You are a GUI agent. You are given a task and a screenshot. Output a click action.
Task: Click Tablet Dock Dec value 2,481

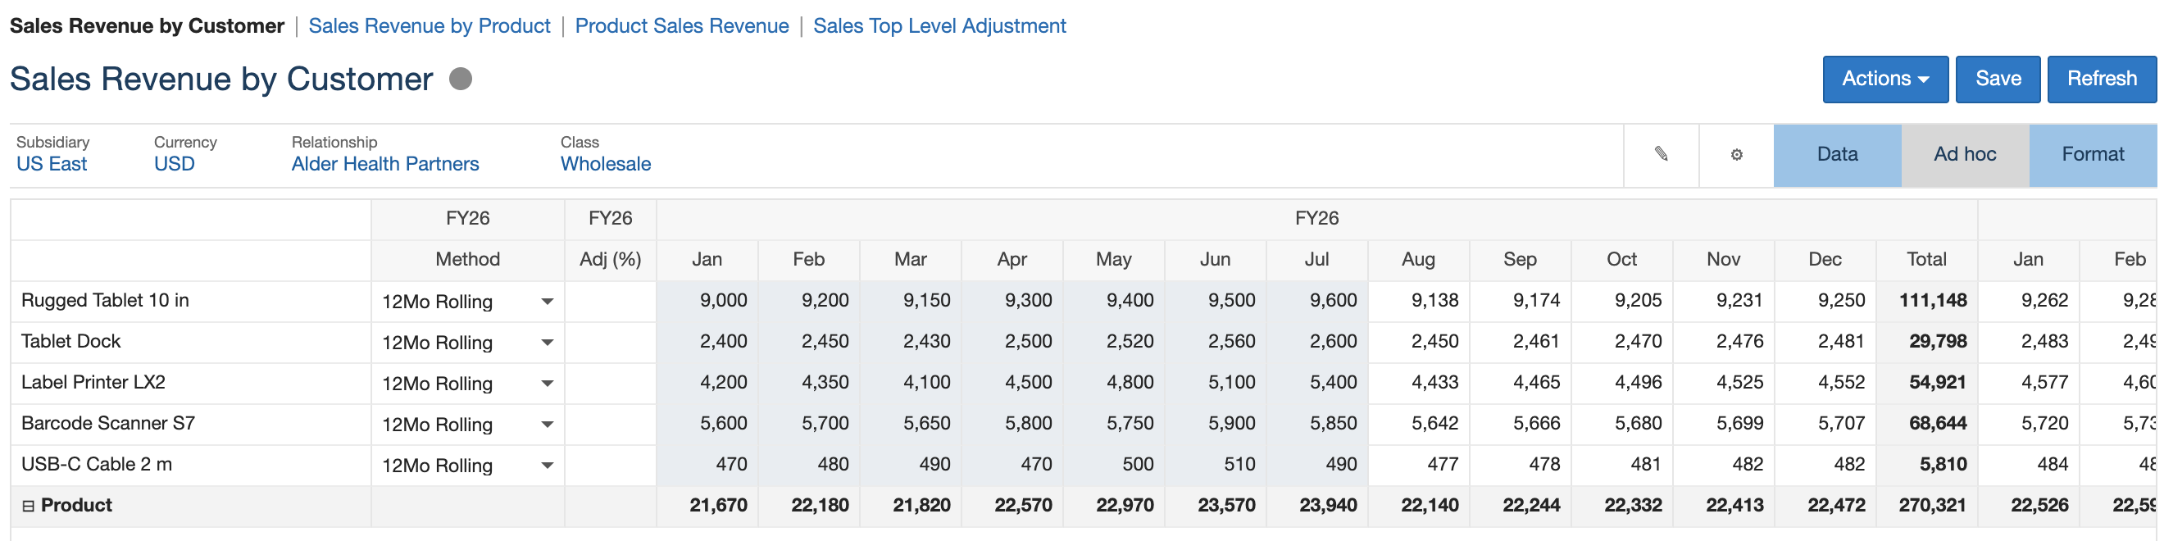point(1825,342)
